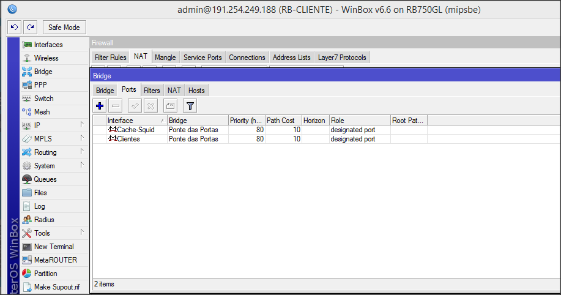
Task: Open the Layer7 Protocols tab
Action: [x=342, y=58]
